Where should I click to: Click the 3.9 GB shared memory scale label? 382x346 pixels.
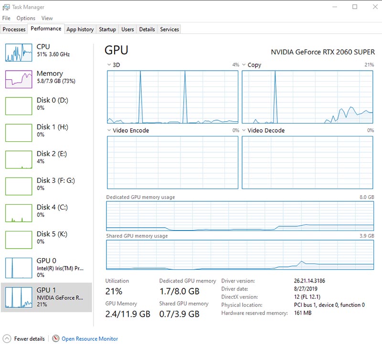click(x=367, y=236)
